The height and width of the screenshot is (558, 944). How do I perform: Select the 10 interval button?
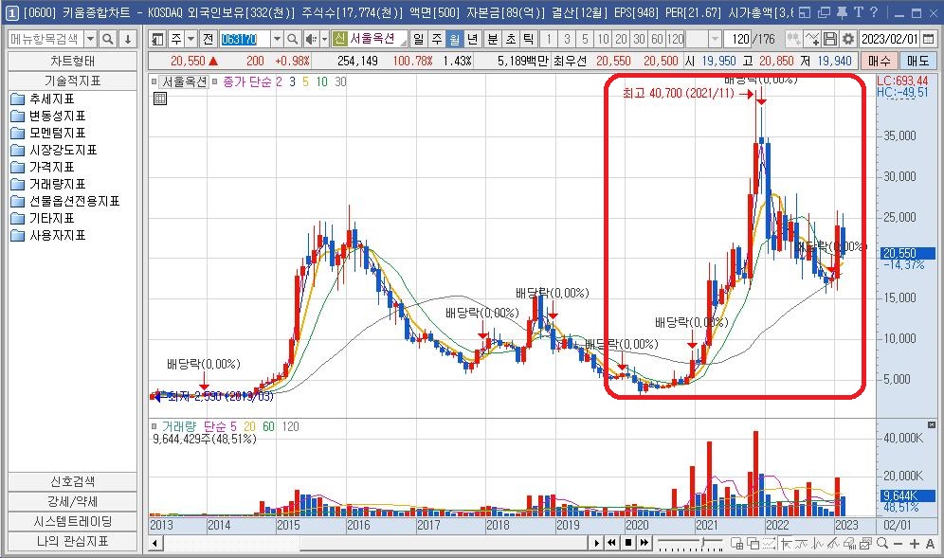click(603, 40)
